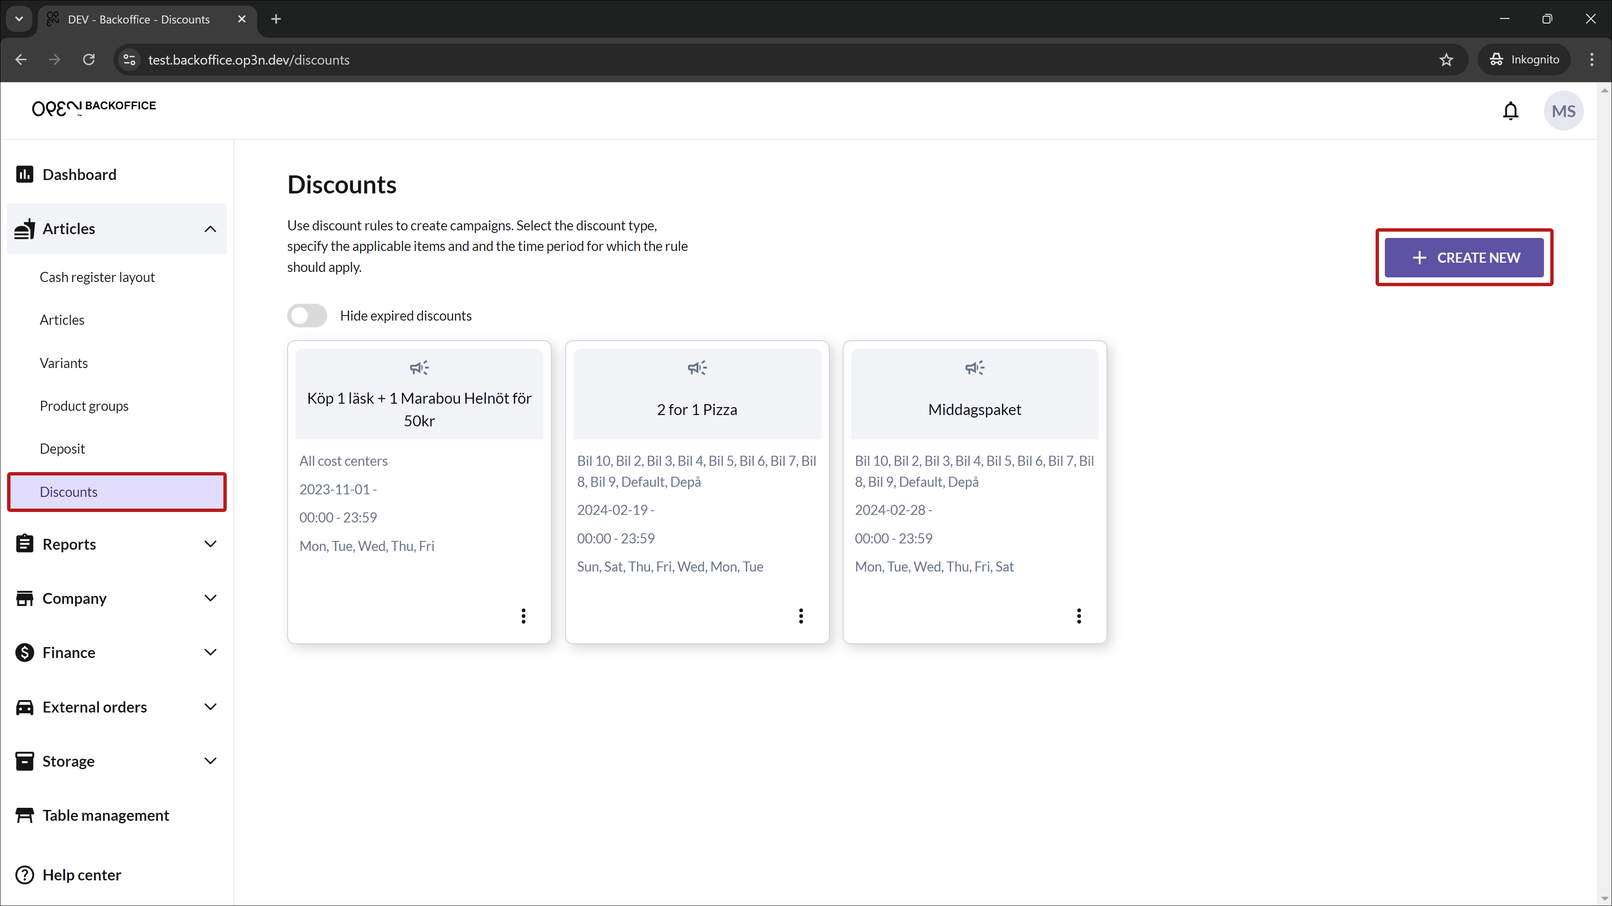Expand the External orders chevron

pos(210,707)
